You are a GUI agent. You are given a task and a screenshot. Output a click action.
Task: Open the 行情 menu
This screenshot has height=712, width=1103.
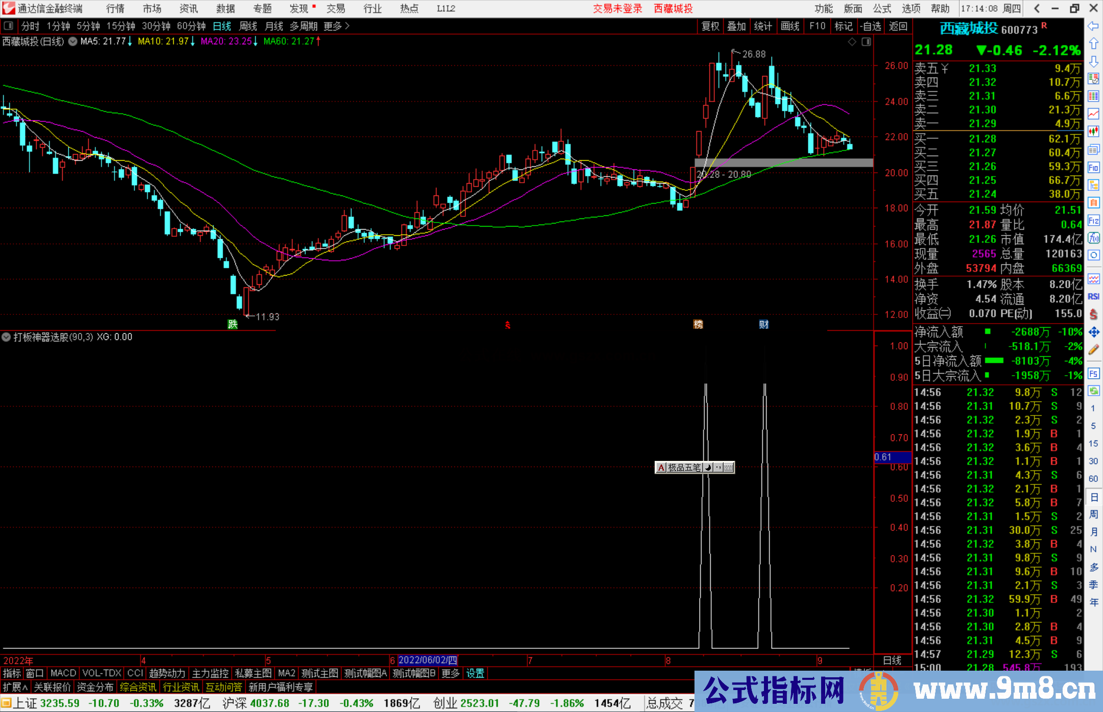tap(115, 9)
